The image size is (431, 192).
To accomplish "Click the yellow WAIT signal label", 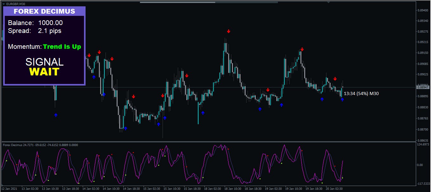I will tap(44, 72).
